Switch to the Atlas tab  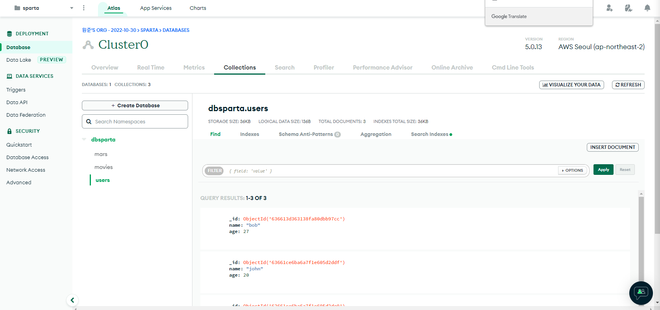(x=114, y=8)
